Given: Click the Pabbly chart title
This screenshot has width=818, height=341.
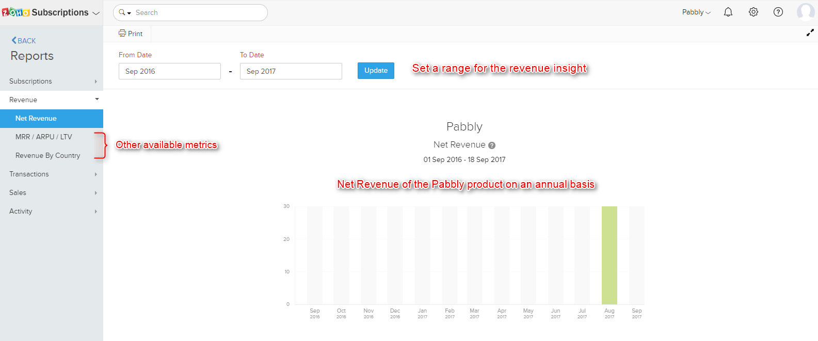Looking at the screenshot, I should point(464,126).
